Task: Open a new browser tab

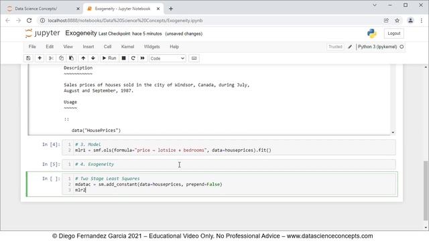Action: (171, 9)
